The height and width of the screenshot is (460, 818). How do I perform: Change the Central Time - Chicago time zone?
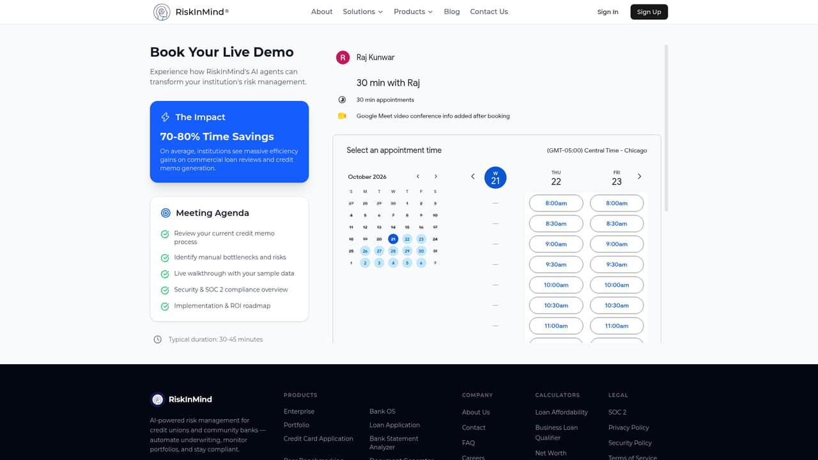597,151
